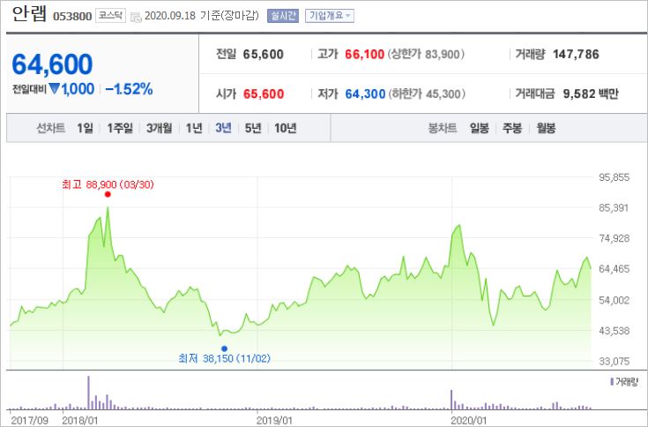The image size is (648, 427).
Task: Select the 10년 line chart tab
Action: click(285, 128)
